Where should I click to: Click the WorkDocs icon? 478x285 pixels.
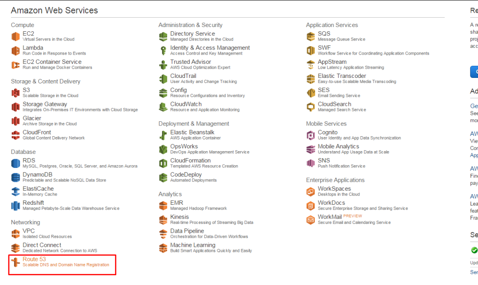pyautogui.click(x=310, y=206)
